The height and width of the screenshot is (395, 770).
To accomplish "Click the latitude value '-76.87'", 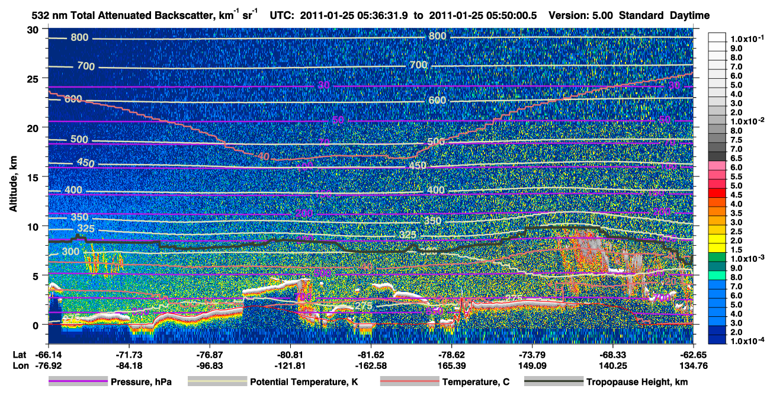I will tap(210, 355).
